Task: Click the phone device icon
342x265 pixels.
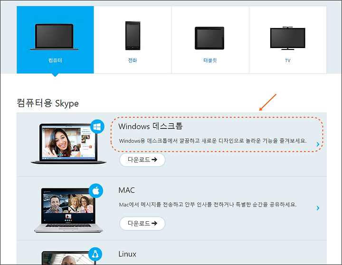Action: point(133,36)
